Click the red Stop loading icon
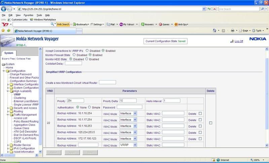The image size is (269, 163). tap(215, 9)
